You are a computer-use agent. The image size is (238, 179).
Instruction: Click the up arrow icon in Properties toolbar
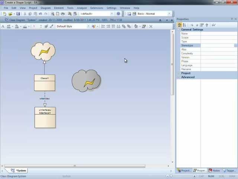207,25
